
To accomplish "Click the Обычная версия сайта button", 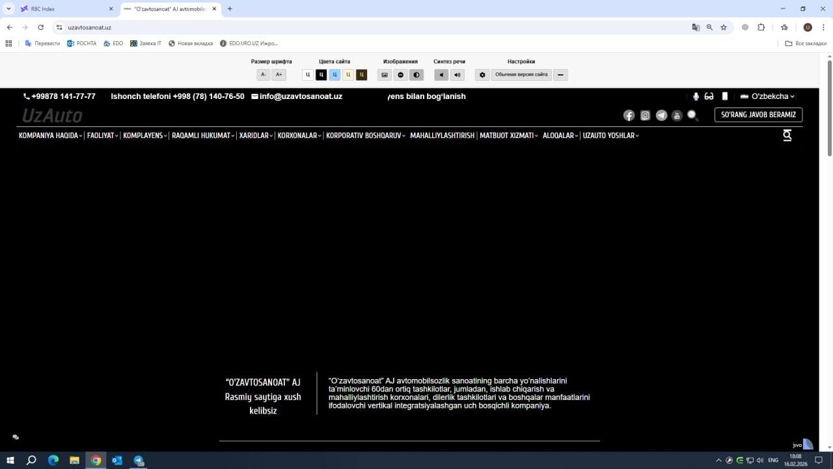I will tap(521, 75).
